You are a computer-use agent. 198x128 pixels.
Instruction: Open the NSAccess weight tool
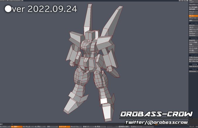(x=193, y=71)
